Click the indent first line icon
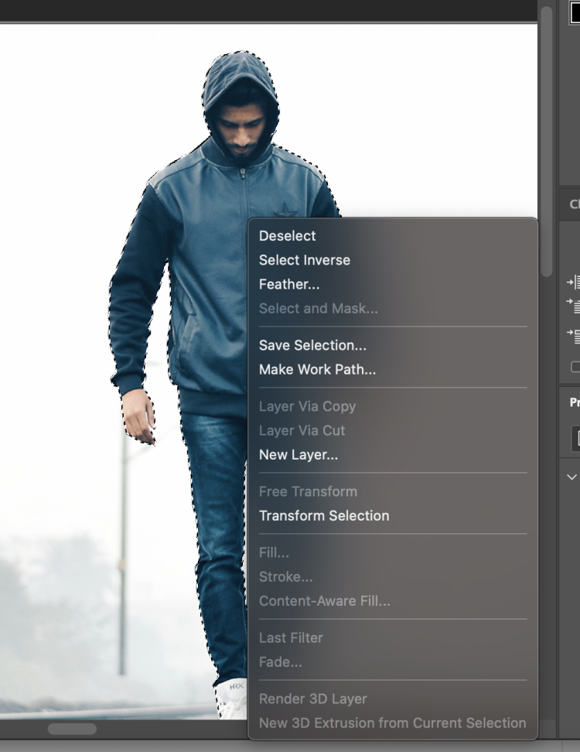Viewport: 580px width, 752px height. 574,306
